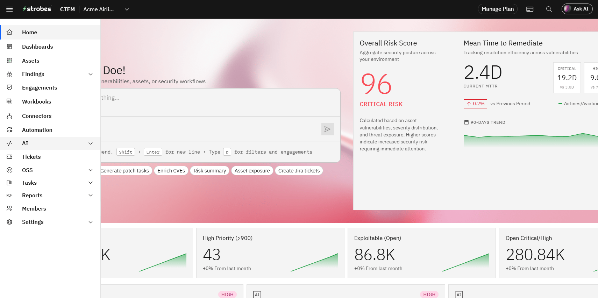Viewport: 598px width, 298px height.
Task: Click the Engagements shield icon
Action: point(9,87)
